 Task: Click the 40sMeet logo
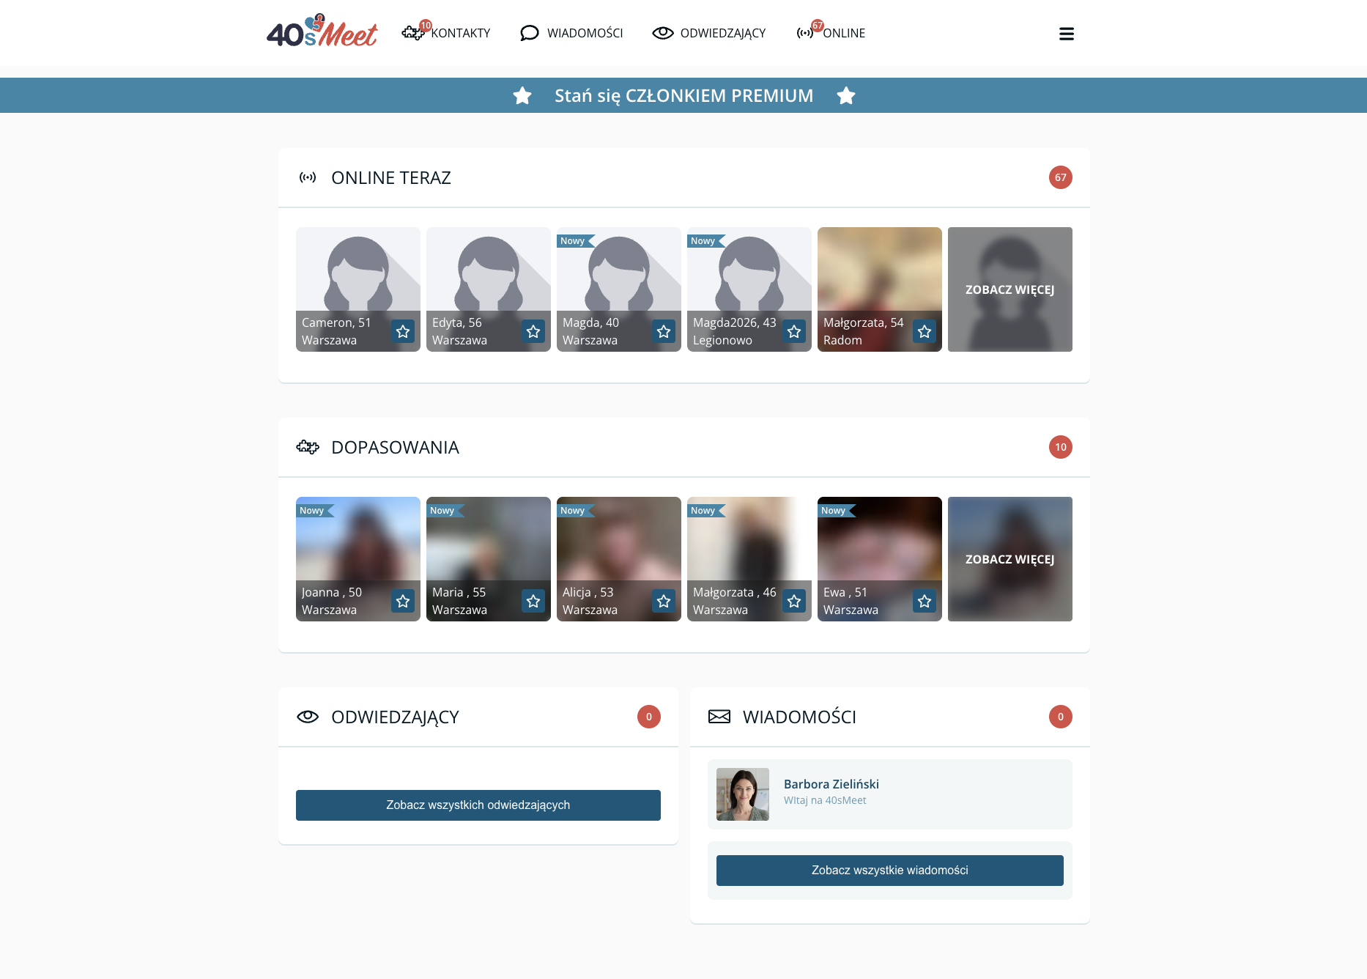pyautogui.click(x=322, y=32)
